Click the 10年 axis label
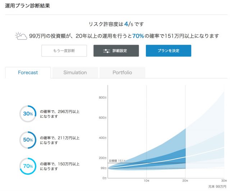The image size is (230, 192). (x=147, y=180)
